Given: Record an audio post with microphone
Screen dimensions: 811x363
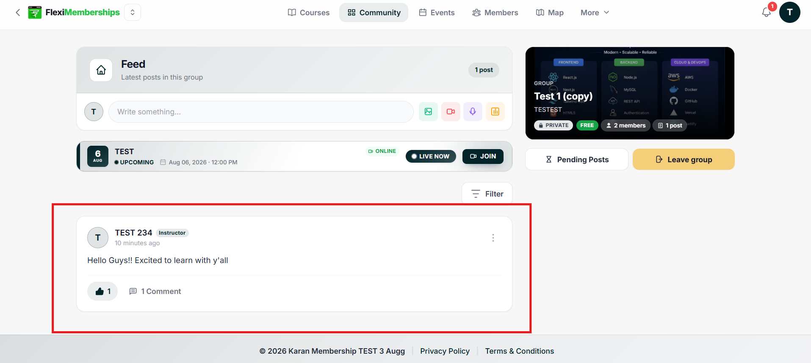Looking at the screenshot, I should (473, 112).
